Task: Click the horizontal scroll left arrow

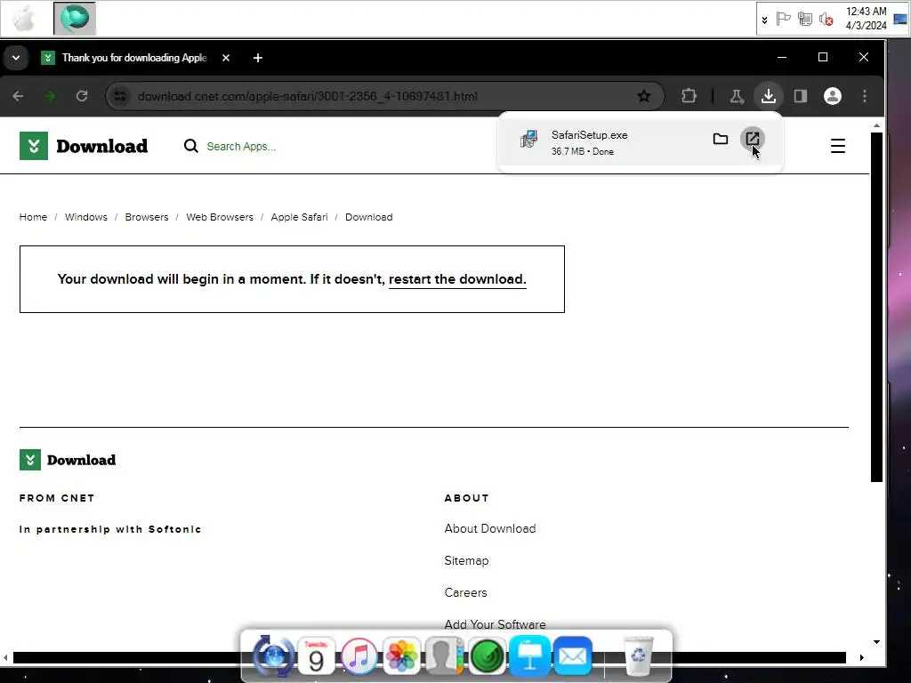Action: (x=6, y=657)
